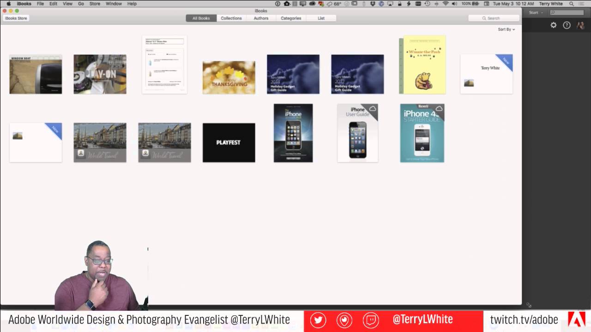Click the date and time in menu bar
Image resolution: width=591 pixels, height=332 pixels.
(513, 4)
